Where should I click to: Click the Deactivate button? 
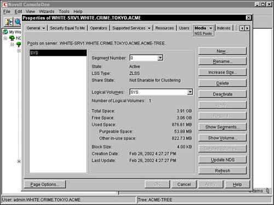click(222, 94)
